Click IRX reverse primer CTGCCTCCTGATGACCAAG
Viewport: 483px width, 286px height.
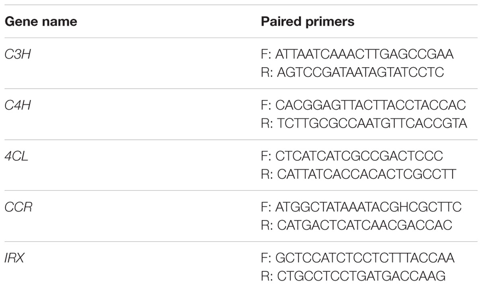(361, 276)
